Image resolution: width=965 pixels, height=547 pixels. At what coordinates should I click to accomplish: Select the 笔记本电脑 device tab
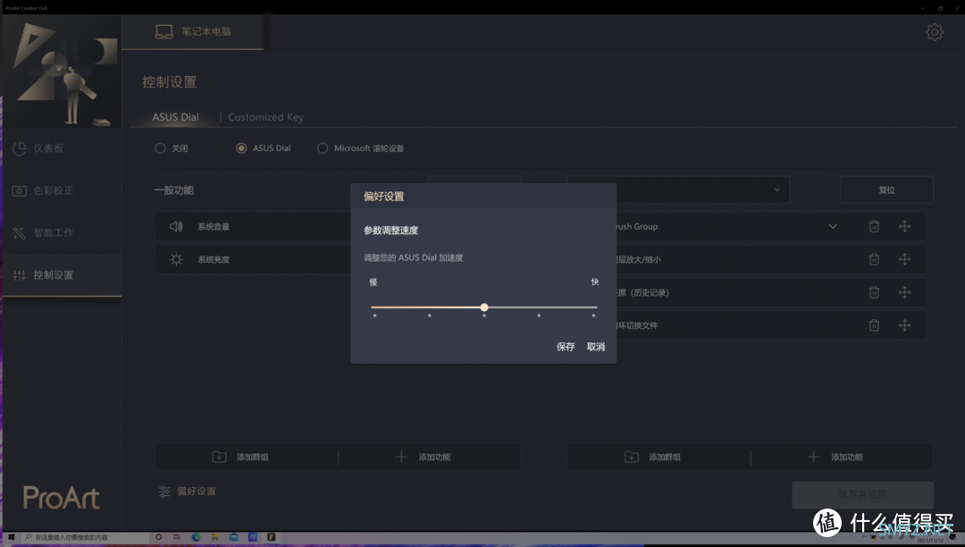pyautogui.click(x=193, y=31)
